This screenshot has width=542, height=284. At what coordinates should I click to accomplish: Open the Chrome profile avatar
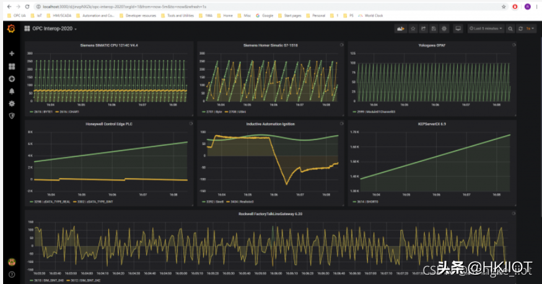(528, 7)
